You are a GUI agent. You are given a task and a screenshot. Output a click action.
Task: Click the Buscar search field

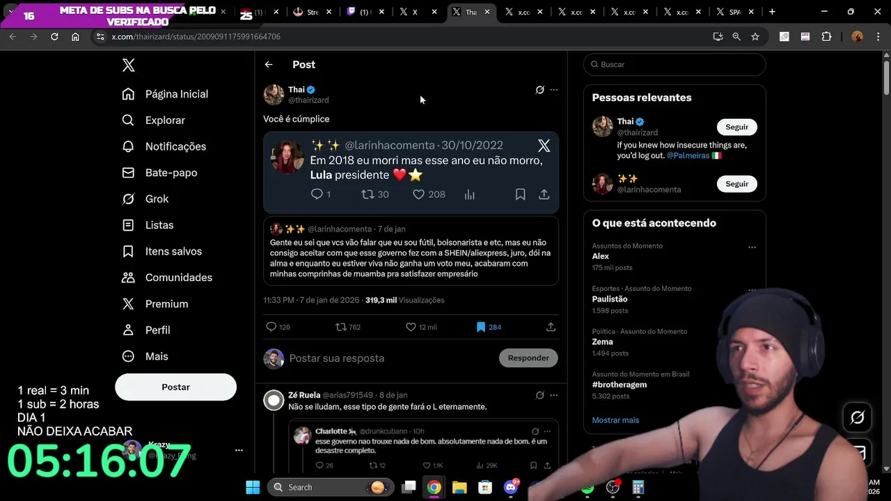point(675,65)
